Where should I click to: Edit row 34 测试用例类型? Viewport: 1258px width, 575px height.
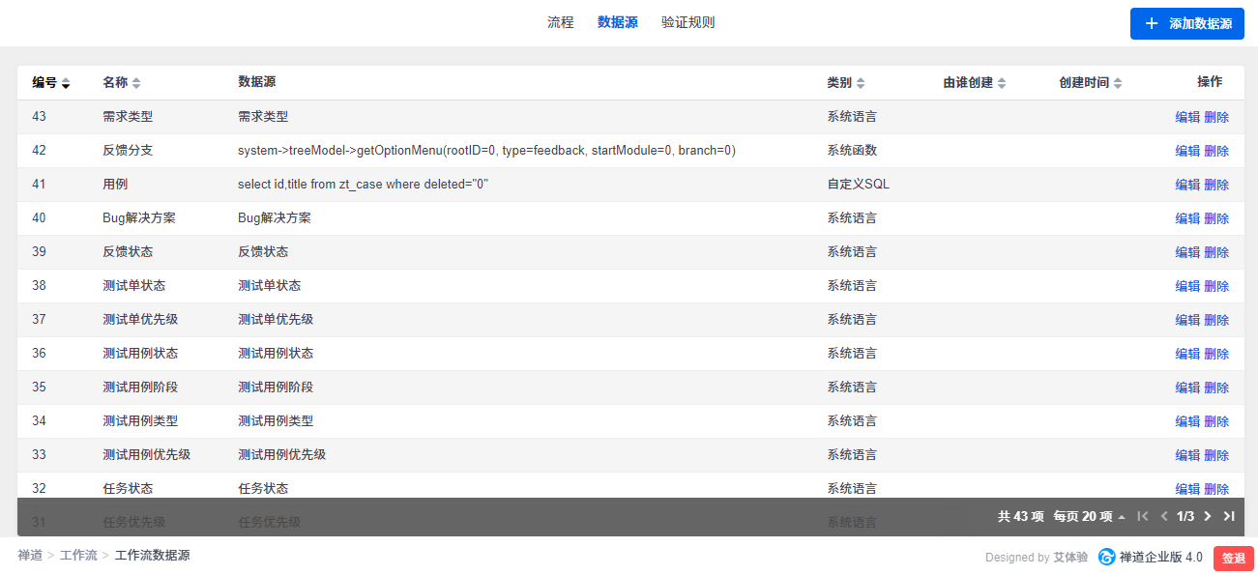point(1187,421)
